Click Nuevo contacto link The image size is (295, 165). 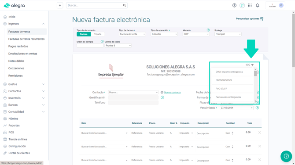(172, 92)
